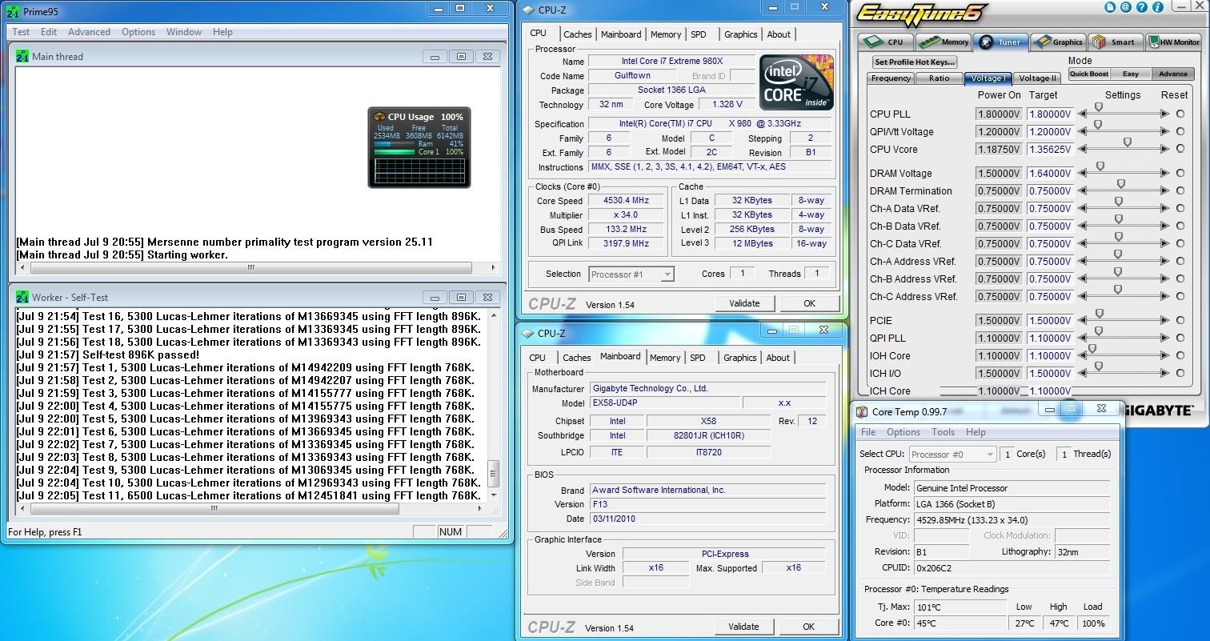Reset ICH I/O via its radio circle
Viewport: 1210px width, 641px height.
1180,373
